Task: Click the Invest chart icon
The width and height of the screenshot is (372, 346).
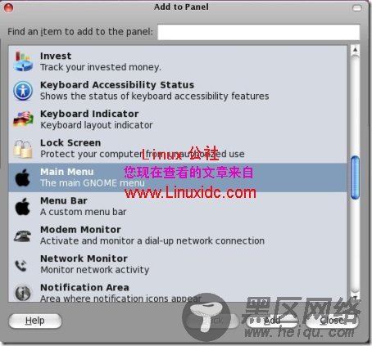Action: coord(23,61)
